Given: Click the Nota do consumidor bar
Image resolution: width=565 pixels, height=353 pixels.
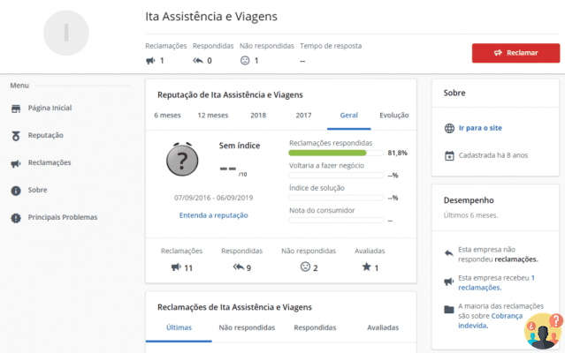Looking at the screenshot, I should click(336, 220).
